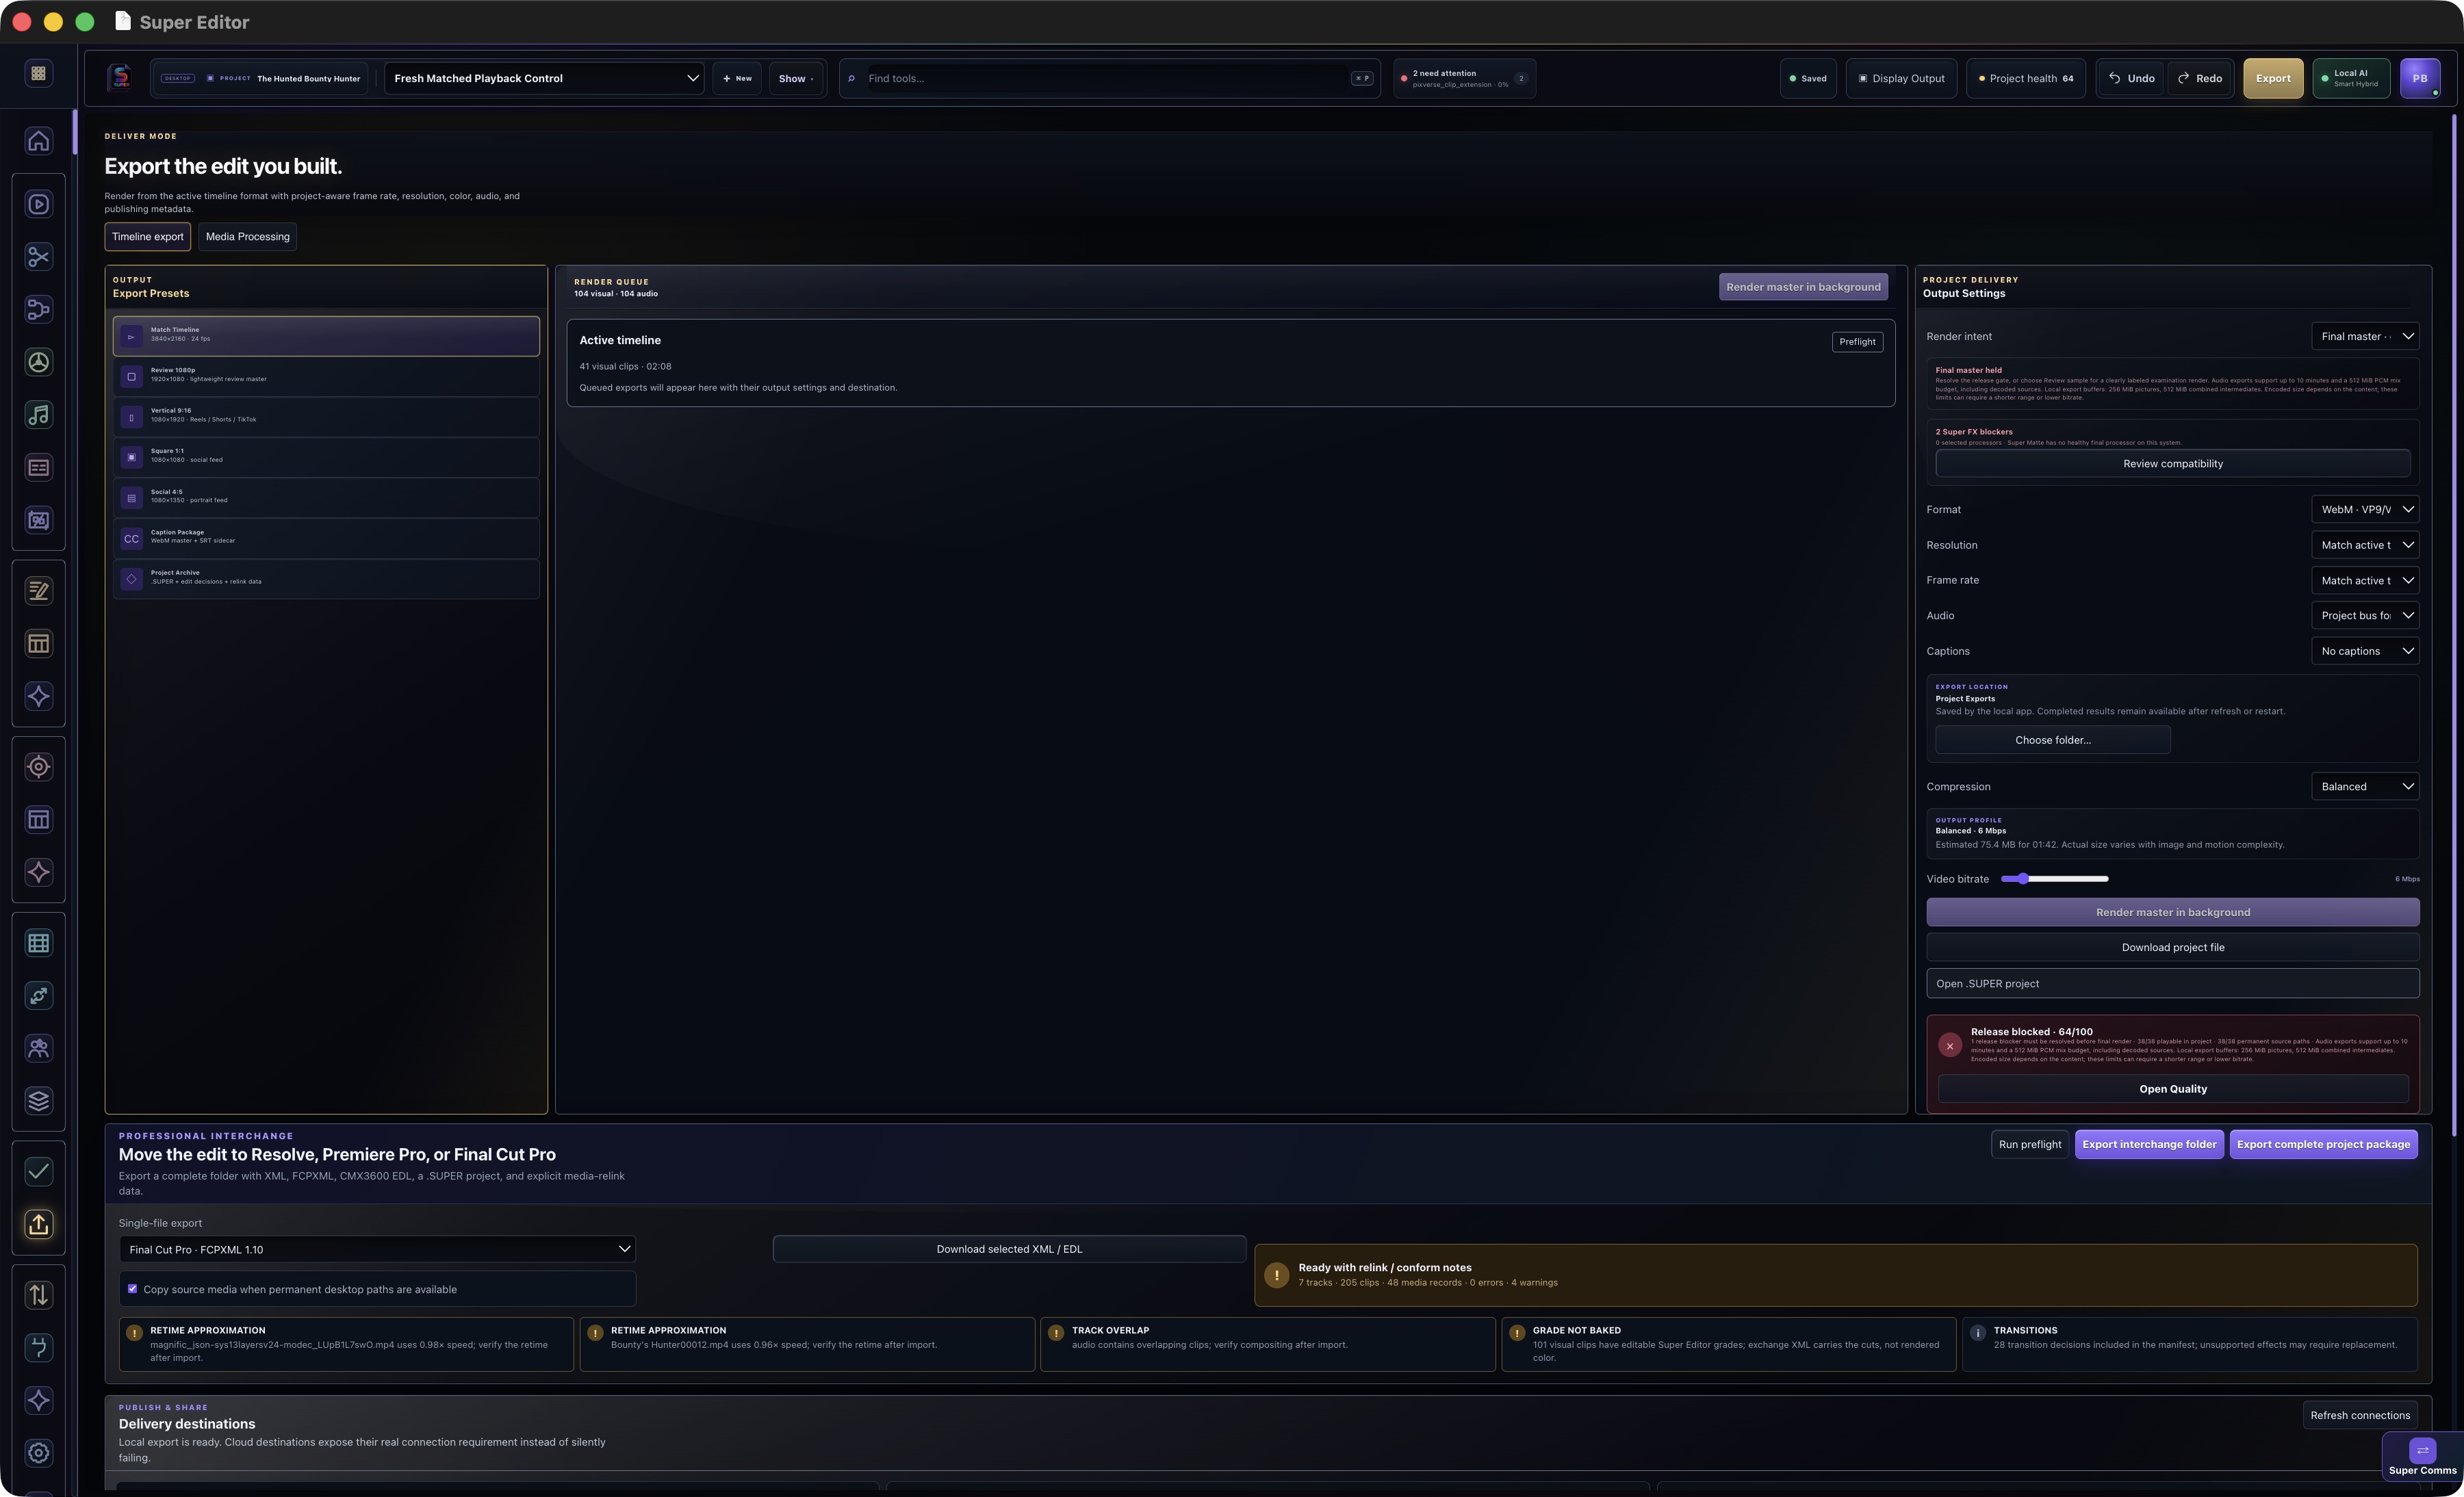
Task: Open the up-down swap arrows icon
Action: tap(38, 1294)
